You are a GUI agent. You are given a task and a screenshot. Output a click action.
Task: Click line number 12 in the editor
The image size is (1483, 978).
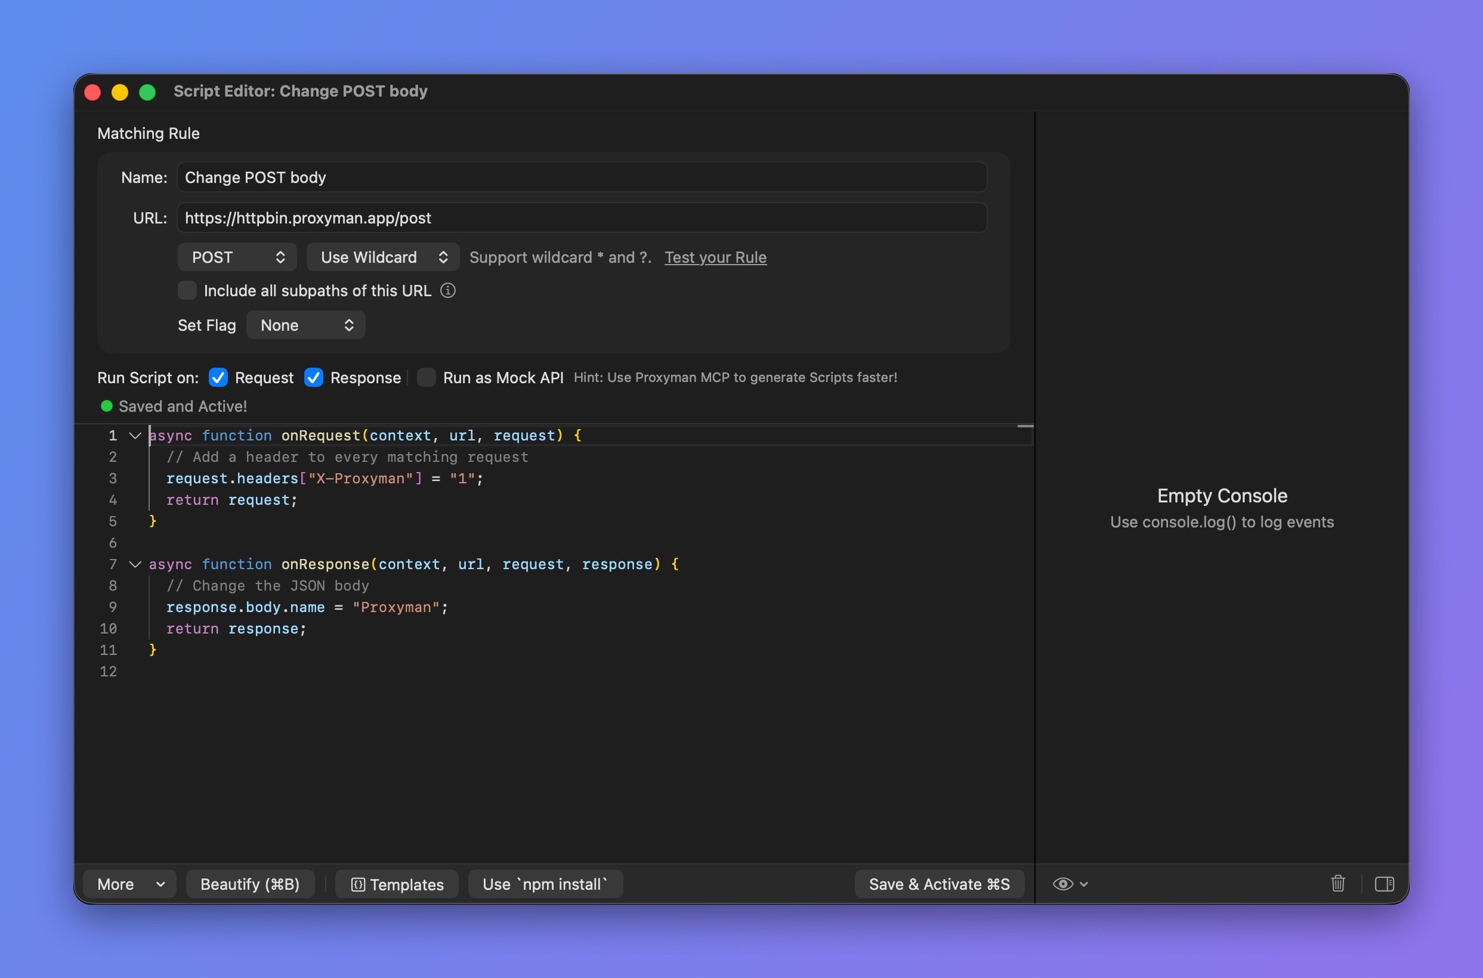[x=109, y=672]
